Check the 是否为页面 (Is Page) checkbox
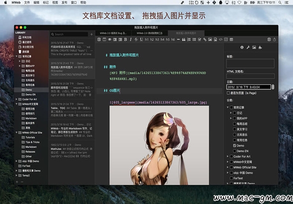The image size is (293, 204). [x=228, y=93]
